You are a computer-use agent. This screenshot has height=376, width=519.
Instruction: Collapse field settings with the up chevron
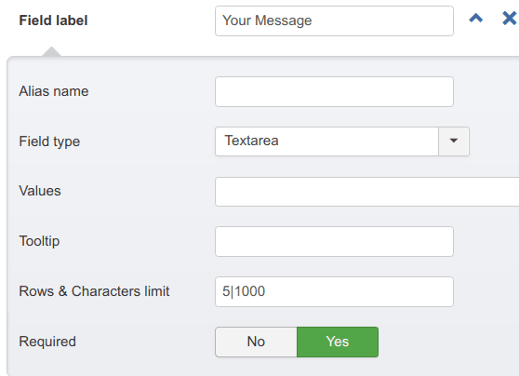tap(475, 19)
